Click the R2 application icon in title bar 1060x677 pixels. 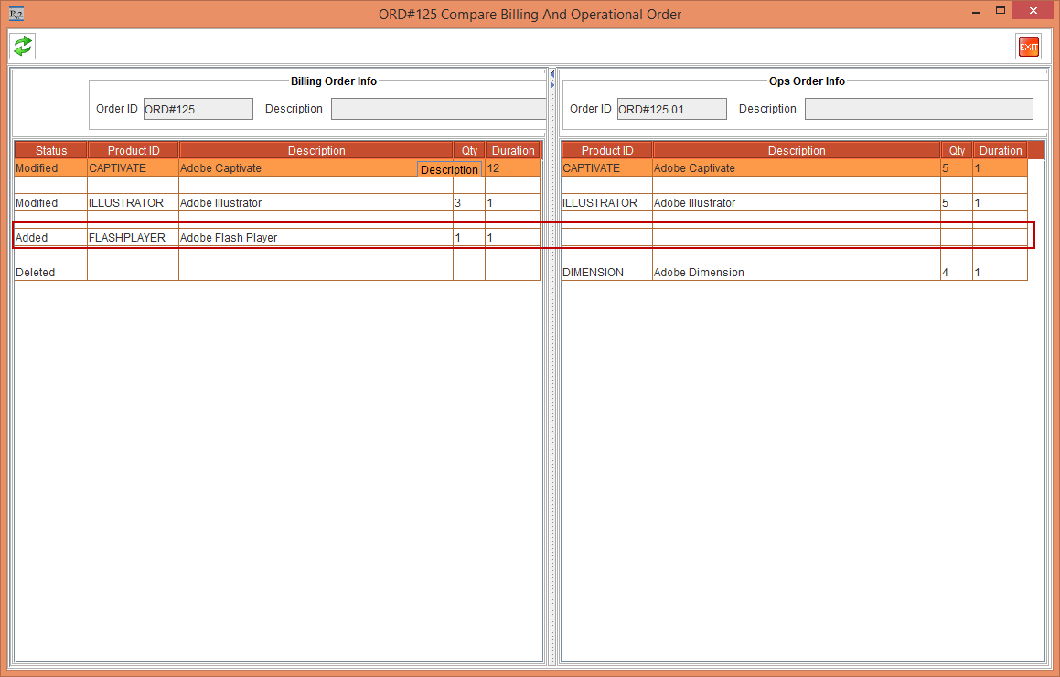click(16, 14)
